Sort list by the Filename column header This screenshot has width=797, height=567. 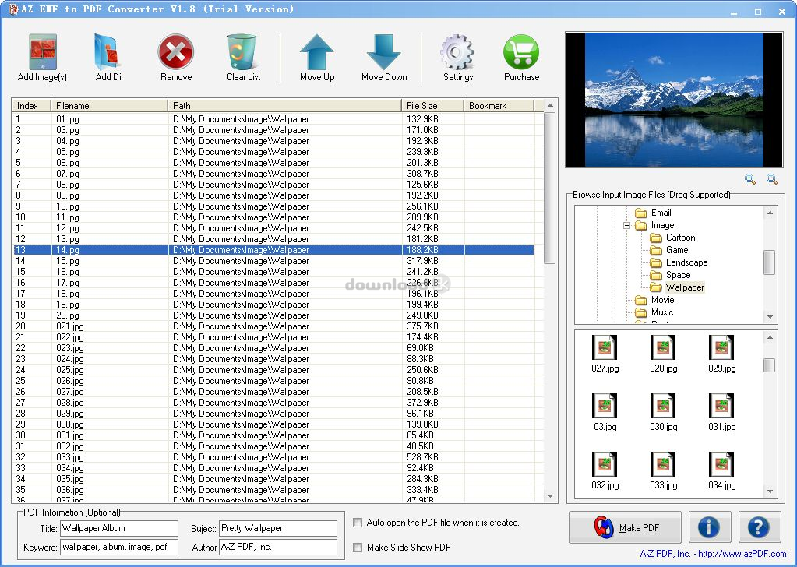[109, 106]
